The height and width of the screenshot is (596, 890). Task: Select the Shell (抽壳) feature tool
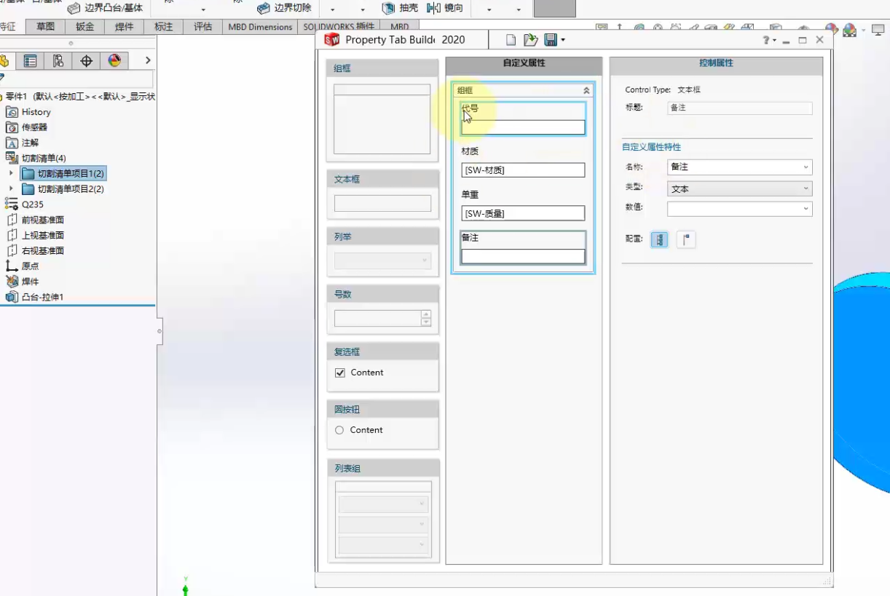click(x=399, y=9)
